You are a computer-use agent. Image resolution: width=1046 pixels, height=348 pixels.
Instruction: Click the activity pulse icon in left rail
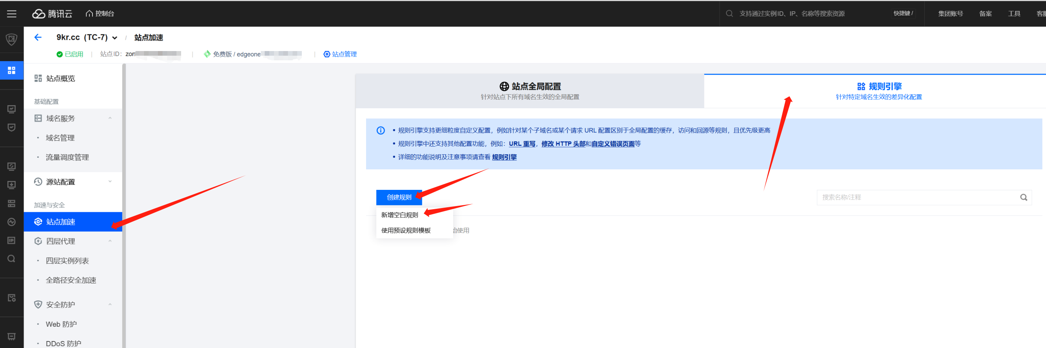tap(12, 222)
